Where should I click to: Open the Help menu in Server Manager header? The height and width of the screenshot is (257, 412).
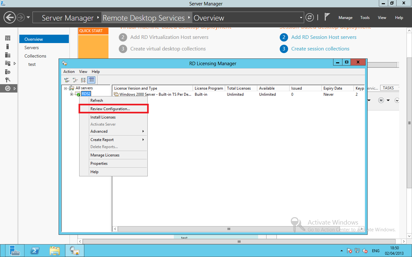coord(399,18)
